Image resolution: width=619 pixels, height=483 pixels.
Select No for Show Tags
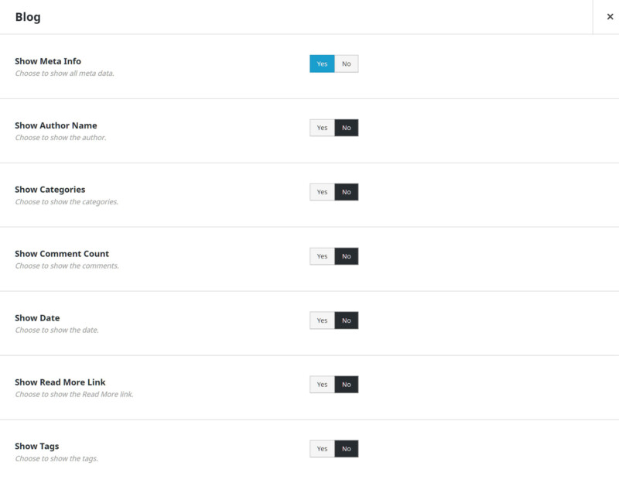[x=347, y=449]
